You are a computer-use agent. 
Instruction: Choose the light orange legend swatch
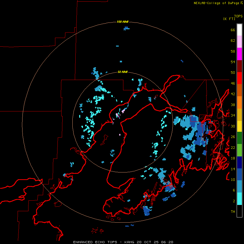[239, 102]
